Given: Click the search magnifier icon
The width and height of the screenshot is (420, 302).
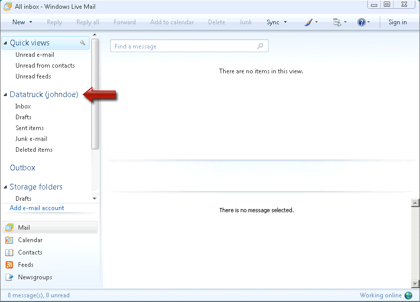Looking at the screenshot, I should tap(260, 46).
